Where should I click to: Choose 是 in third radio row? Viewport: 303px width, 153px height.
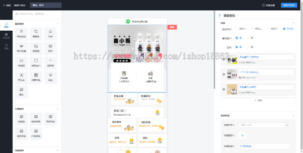tap(237, 47)
